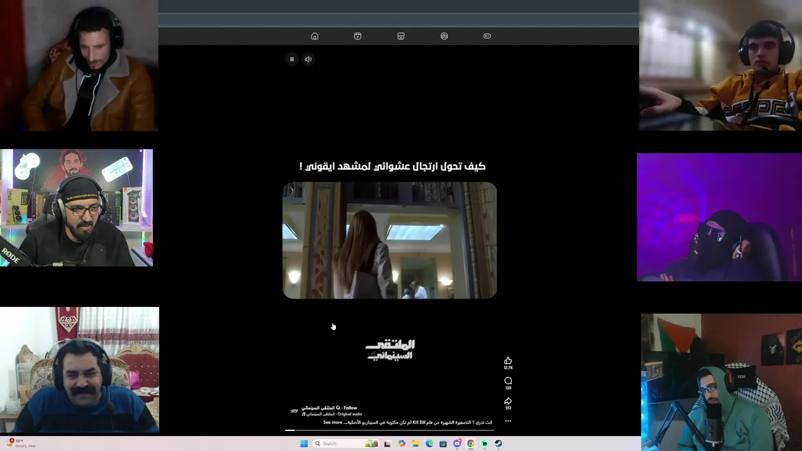Viewport: 802px width, 451px height.
Task: Open the weather widget showing Mostly clear
Action: 23,443
